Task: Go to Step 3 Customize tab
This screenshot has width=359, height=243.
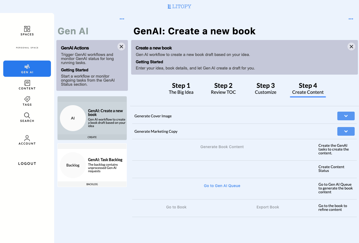Action: 266,89
